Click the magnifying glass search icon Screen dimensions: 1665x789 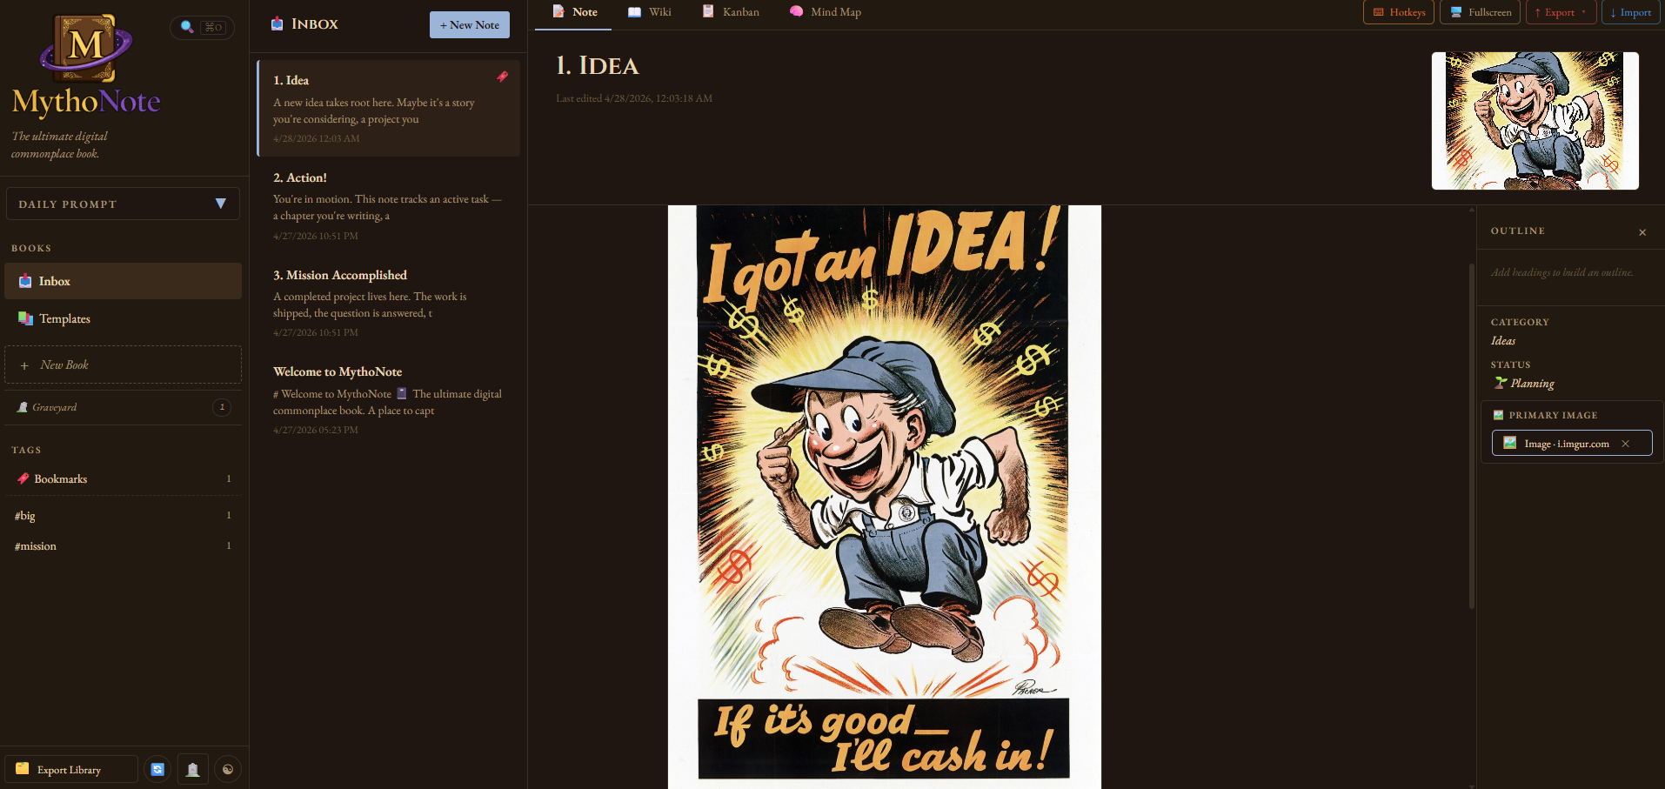[x=187, y=27]
